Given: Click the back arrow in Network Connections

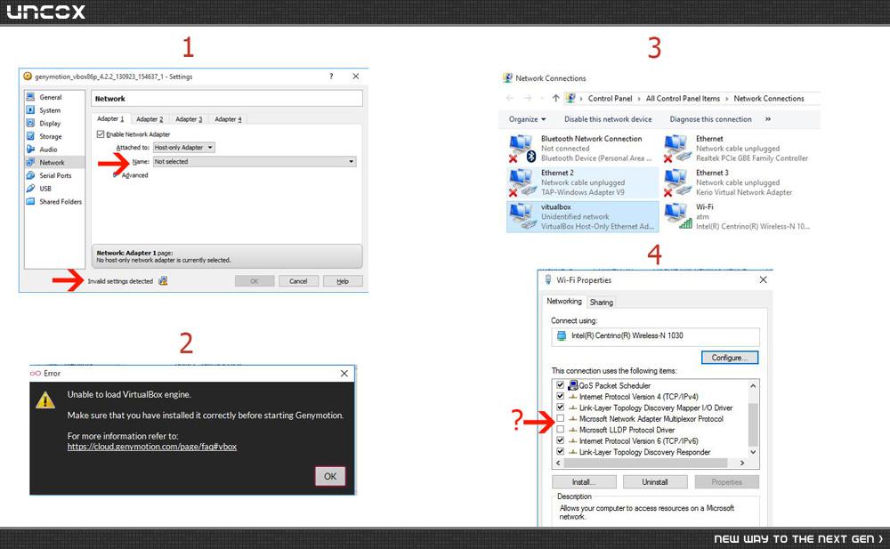Looking at the screenshot, I should click(x=510, y=98).
